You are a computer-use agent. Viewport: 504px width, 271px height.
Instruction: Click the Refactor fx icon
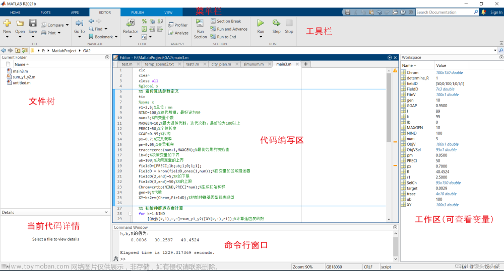131,23
